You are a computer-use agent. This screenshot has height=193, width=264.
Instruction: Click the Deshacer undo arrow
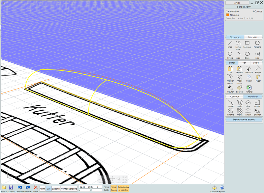20,188
